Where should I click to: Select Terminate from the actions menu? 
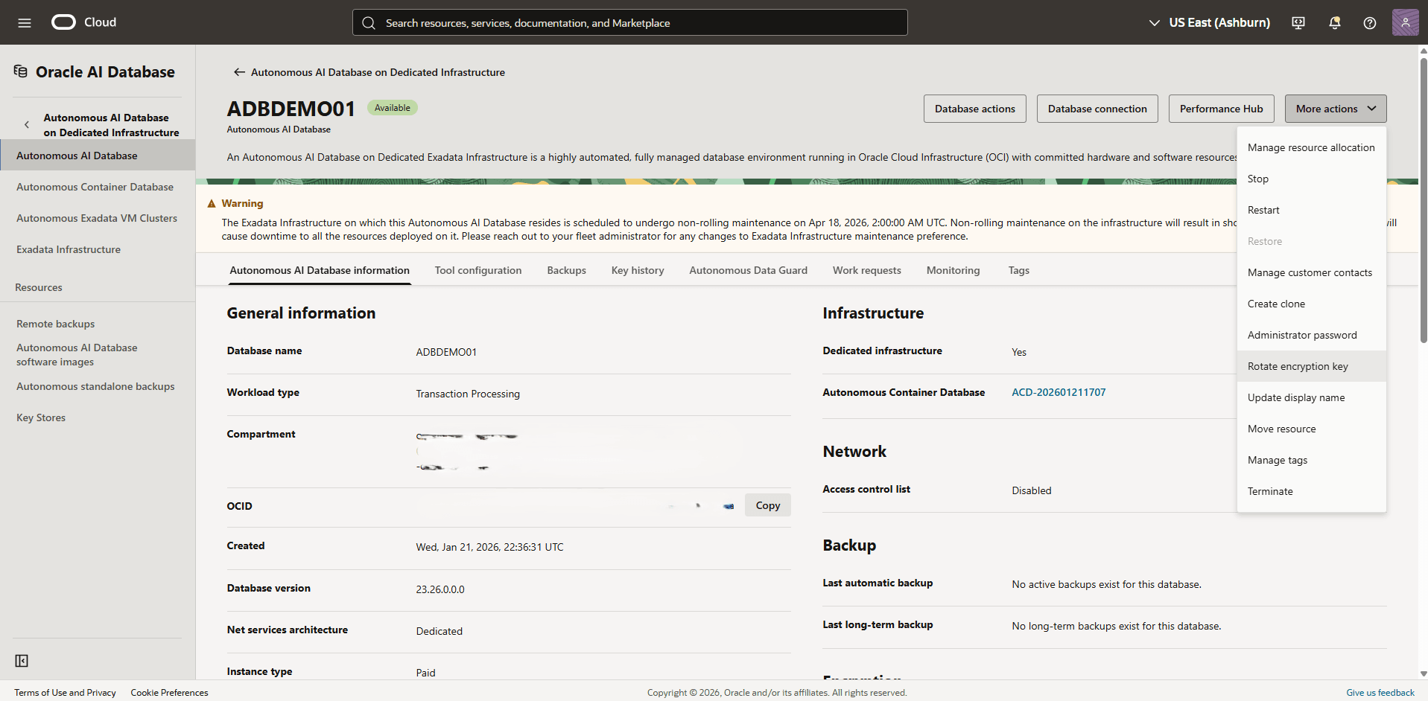1271,490
